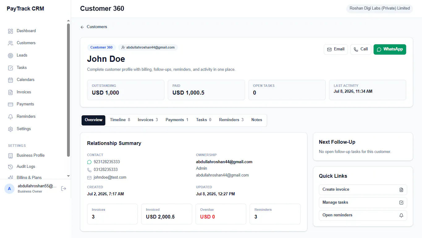
Task: Click the Create invoice quick link
Action: 363,190
